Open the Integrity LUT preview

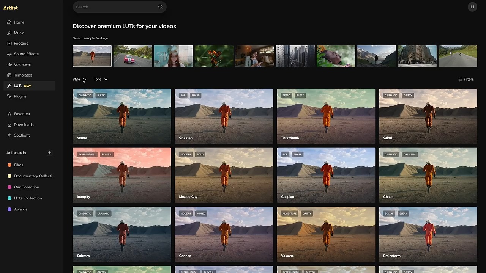122,175
